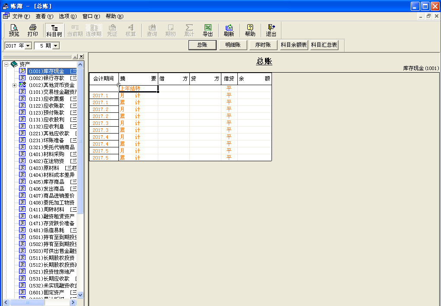Open the 凭证 voucher tool
The height and width of the screenshot is (306, 441).
pos(112,30)
